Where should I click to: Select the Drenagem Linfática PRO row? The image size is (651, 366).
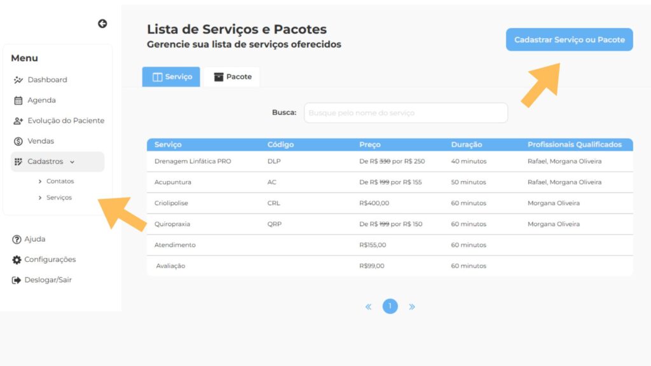193,161
